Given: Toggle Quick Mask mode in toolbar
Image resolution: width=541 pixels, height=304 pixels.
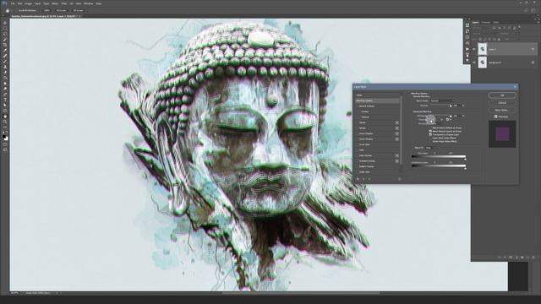Looking at the screenshot, I should pyautogui.click(x=5, y=144).
